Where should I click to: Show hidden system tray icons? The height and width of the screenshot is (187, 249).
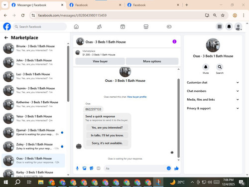(x=192, y=182)
